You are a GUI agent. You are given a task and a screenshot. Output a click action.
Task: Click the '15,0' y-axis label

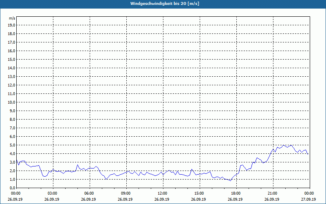pos(11,59)
